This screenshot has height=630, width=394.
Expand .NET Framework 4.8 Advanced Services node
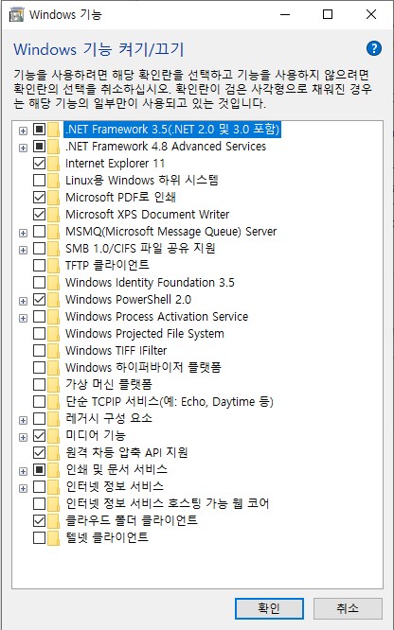pyautogui.click(x=24, y=148)
